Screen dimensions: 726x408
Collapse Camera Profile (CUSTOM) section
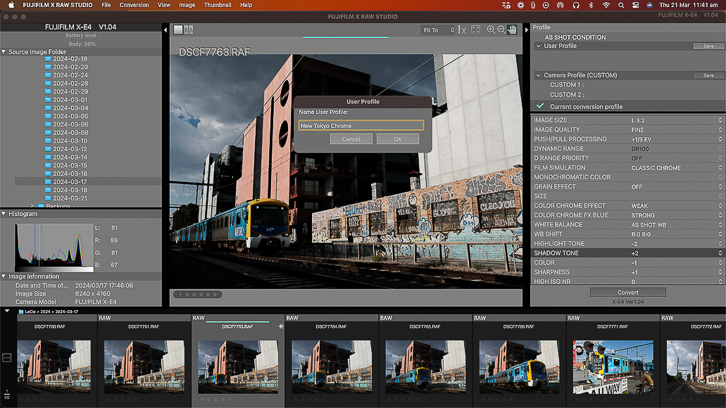pos(538,75)
